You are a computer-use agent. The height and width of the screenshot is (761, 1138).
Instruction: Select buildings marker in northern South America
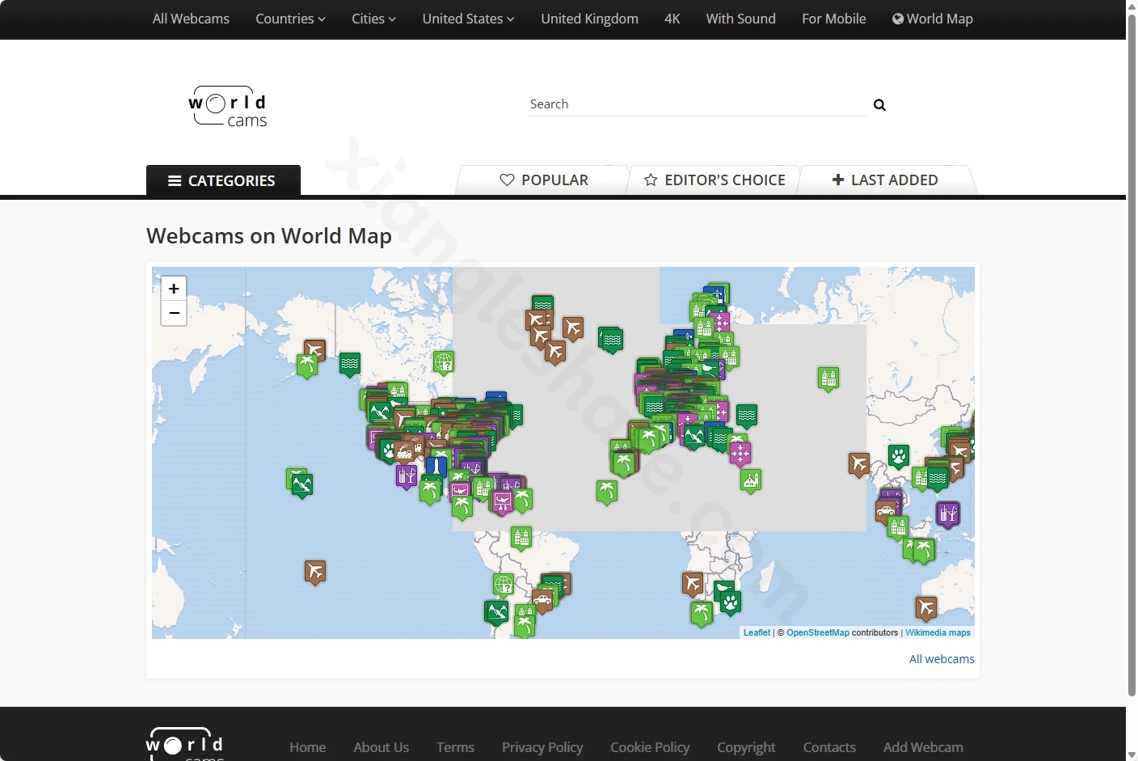point(521,537)
